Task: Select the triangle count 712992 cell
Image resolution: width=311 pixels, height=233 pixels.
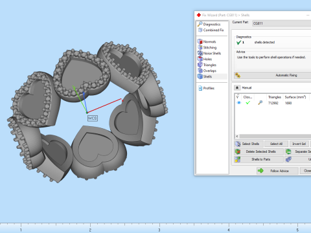Action: (273, 103)
